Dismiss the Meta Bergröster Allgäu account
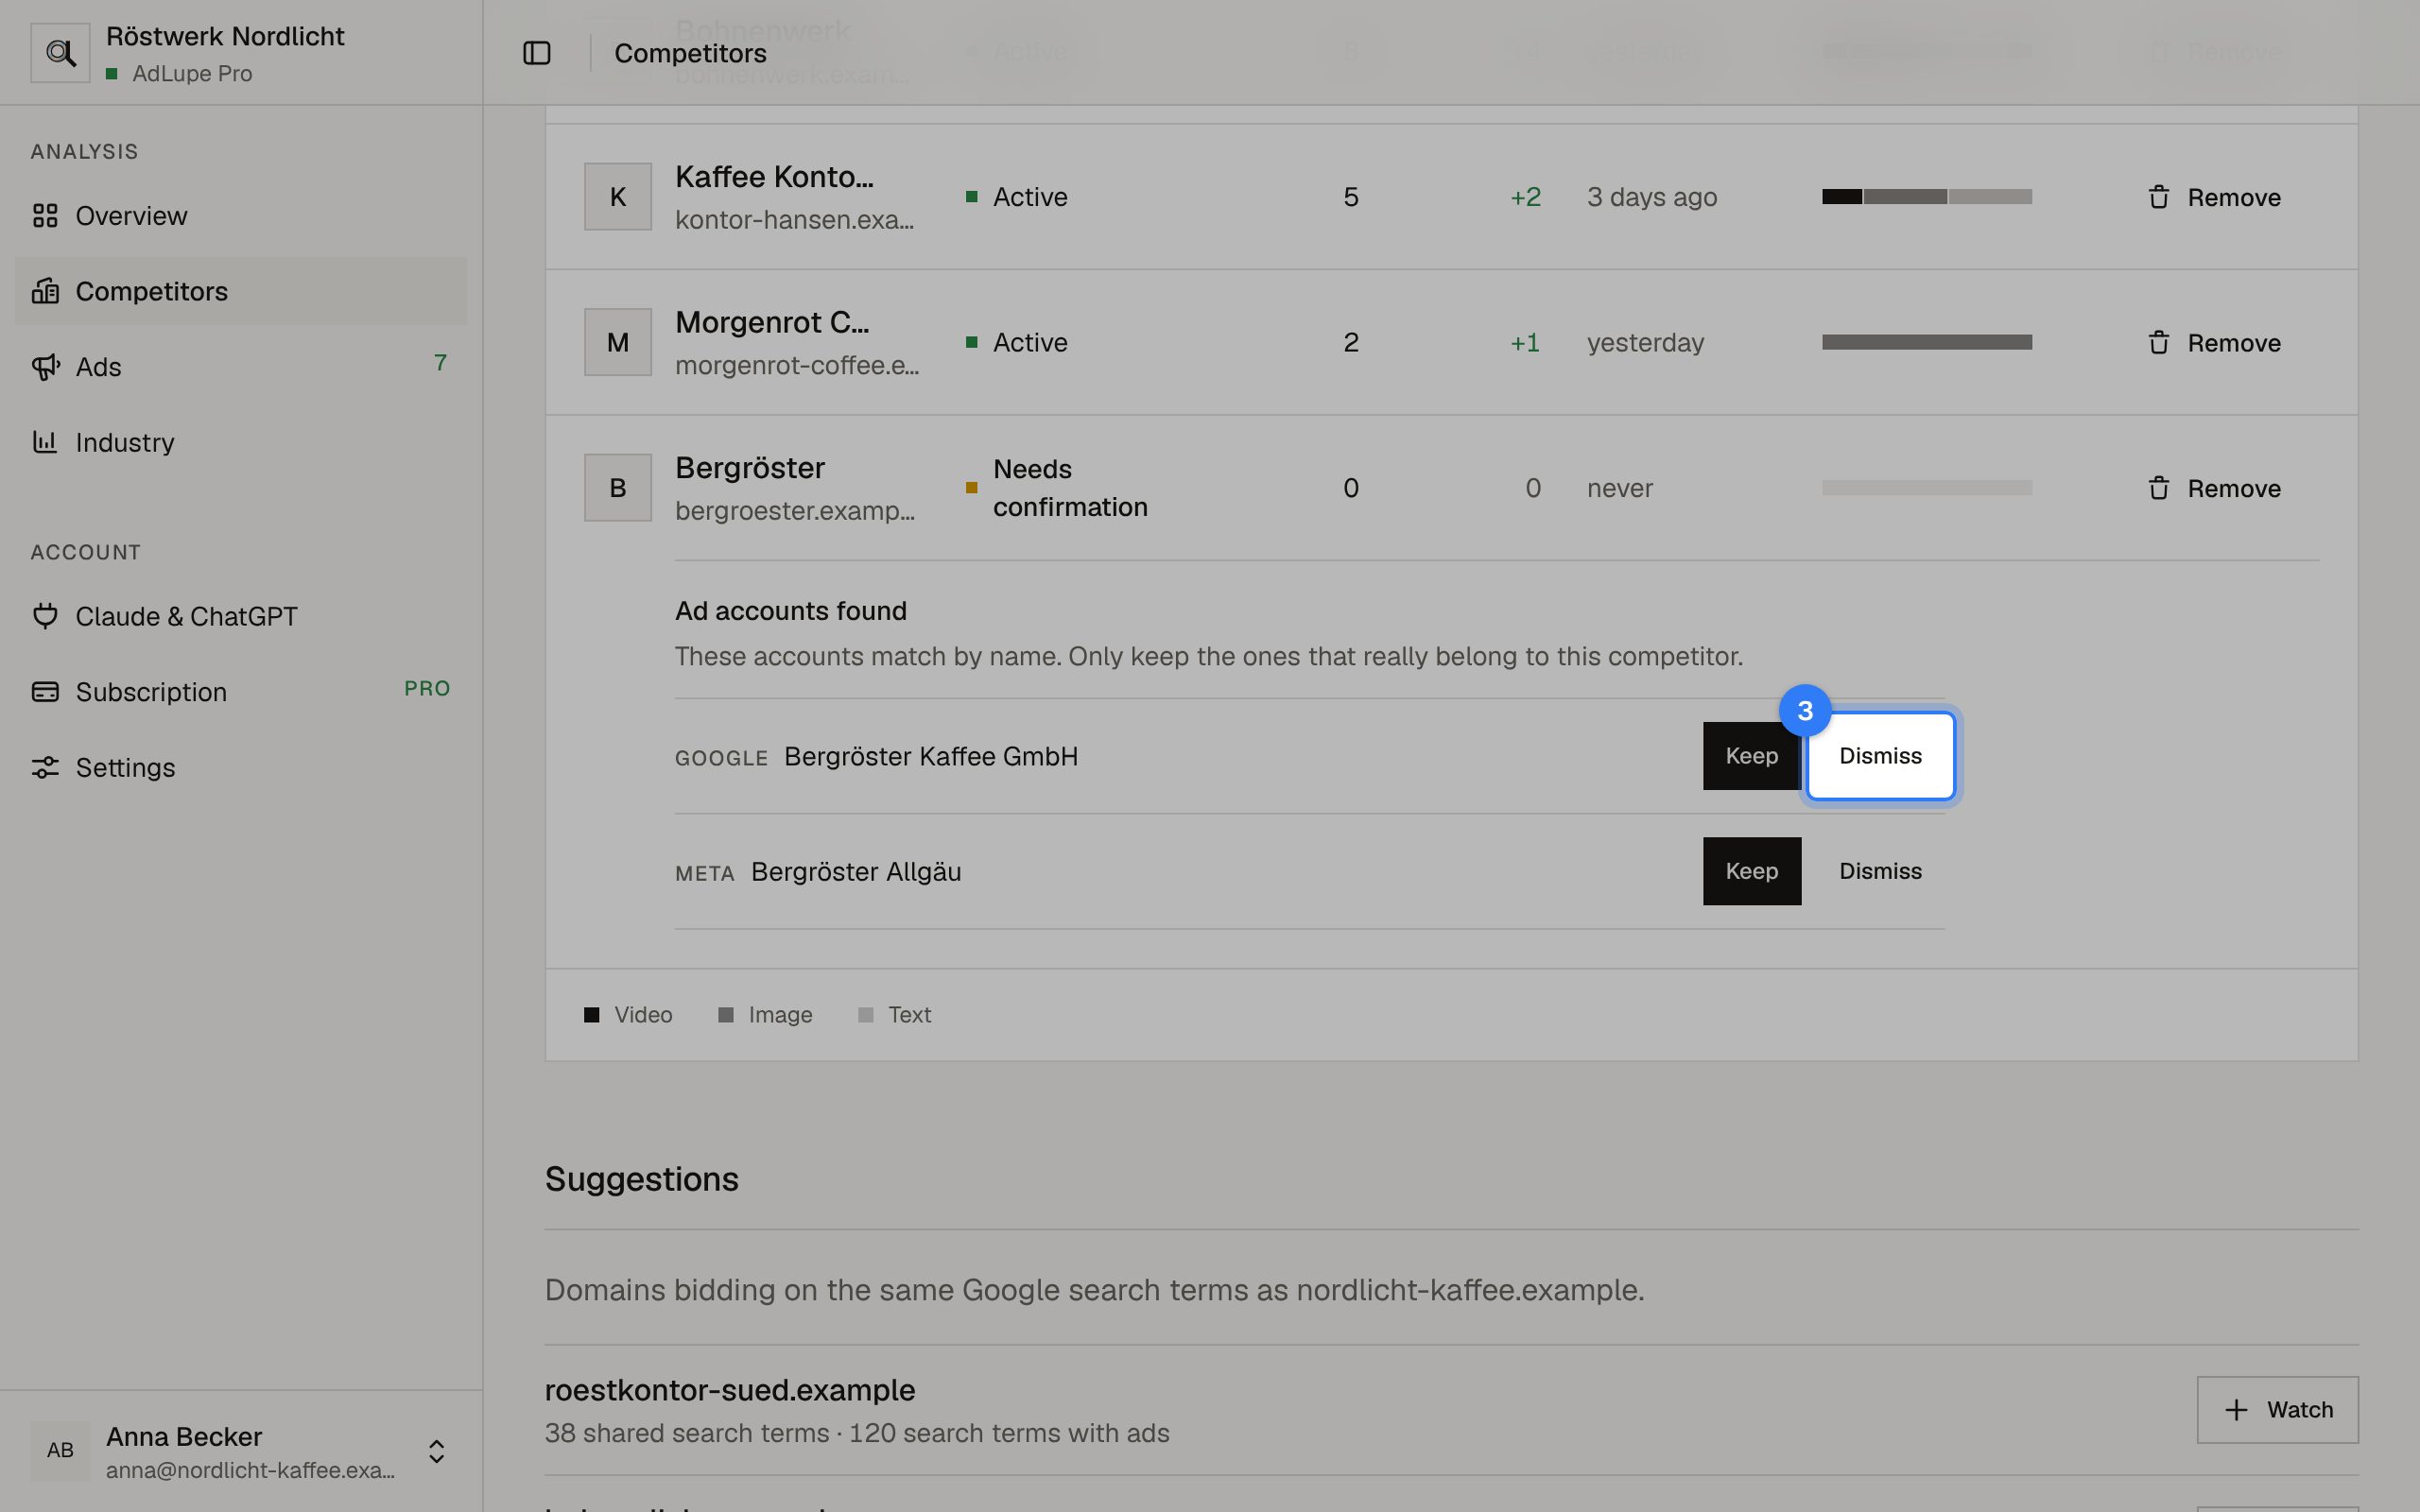This screenshot has height=1512, width=2420. click(x=1880, y=871)
